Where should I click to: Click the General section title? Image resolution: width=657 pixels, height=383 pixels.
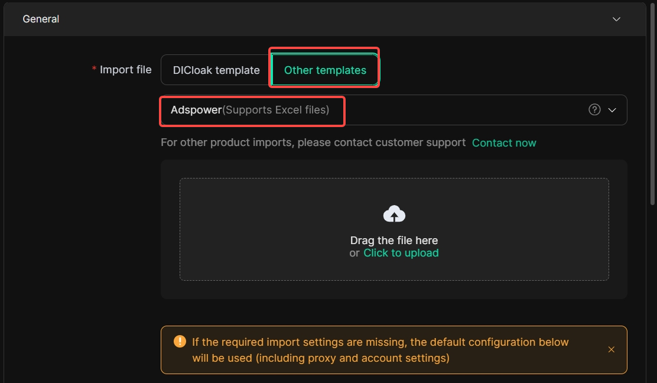point(41,20)
